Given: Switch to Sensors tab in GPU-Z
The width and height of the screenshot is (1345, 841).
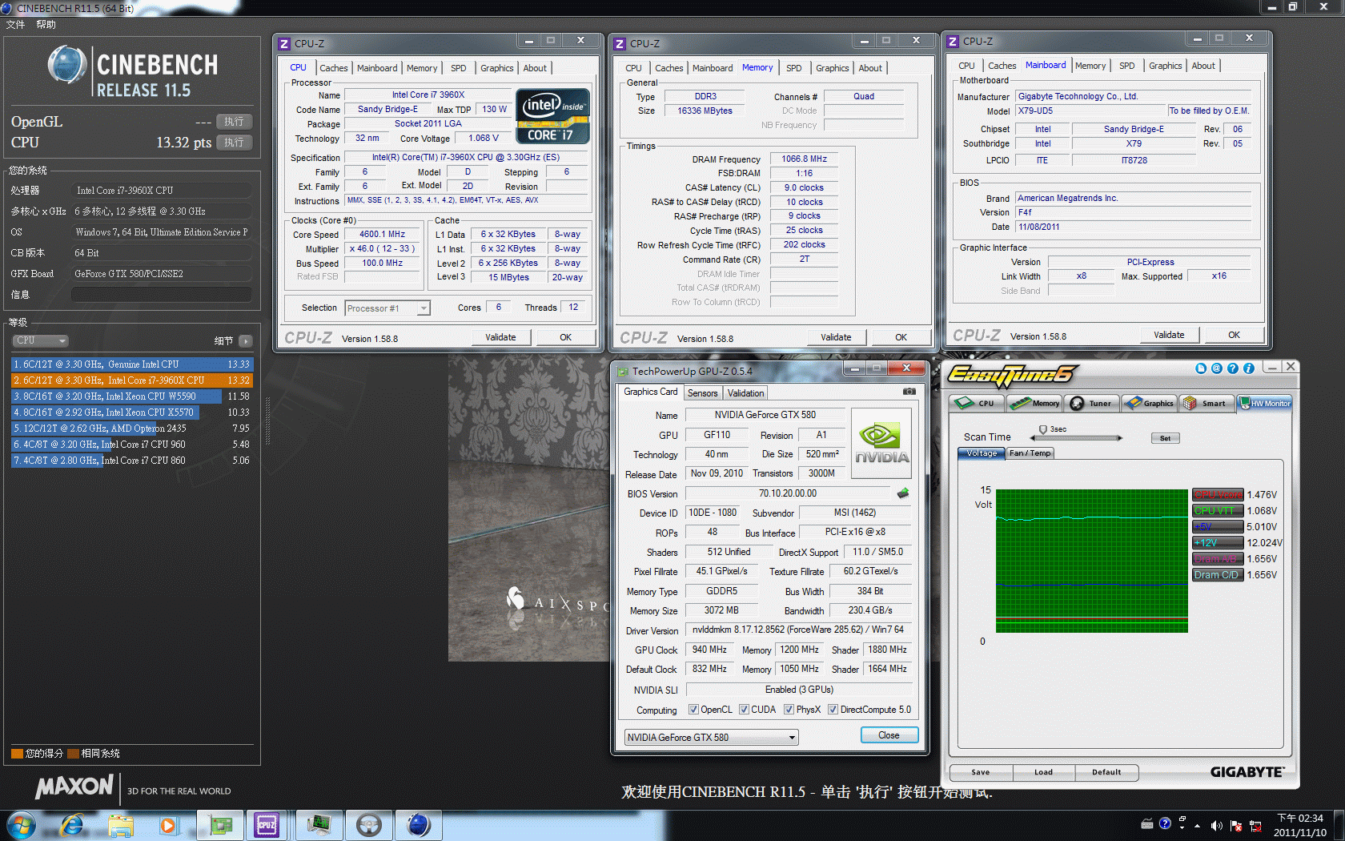Looking at the screenshot, I should (x=702, y=393).
